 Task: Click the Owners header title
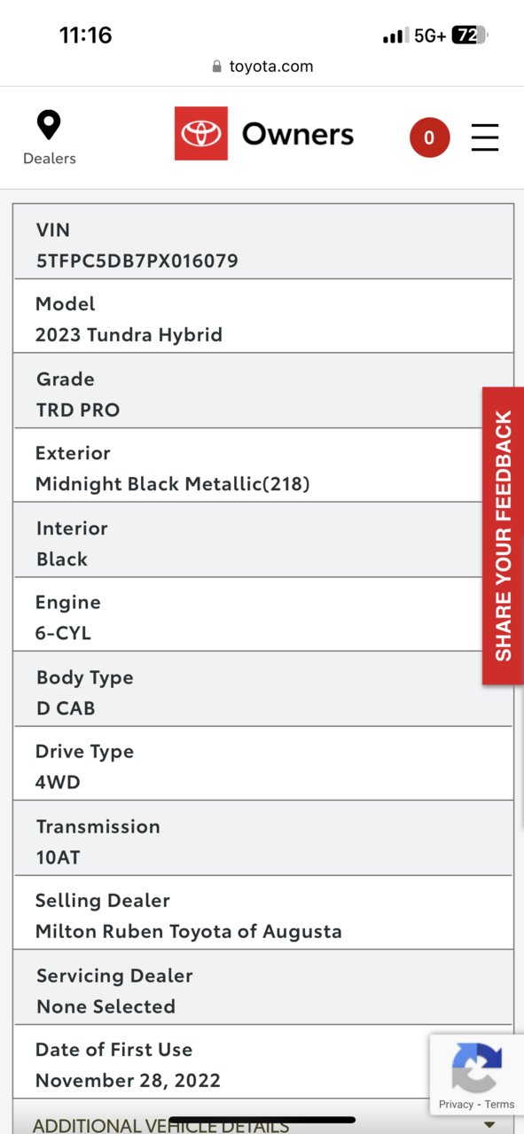click(x=298, y=134)
